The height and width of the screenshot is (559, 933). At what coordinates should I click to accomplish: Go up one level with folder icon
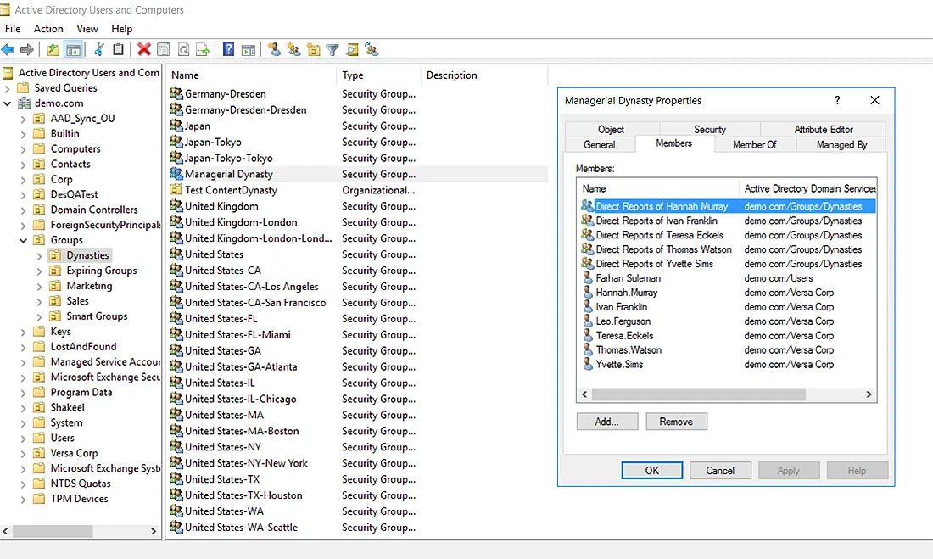pos(53,50)
